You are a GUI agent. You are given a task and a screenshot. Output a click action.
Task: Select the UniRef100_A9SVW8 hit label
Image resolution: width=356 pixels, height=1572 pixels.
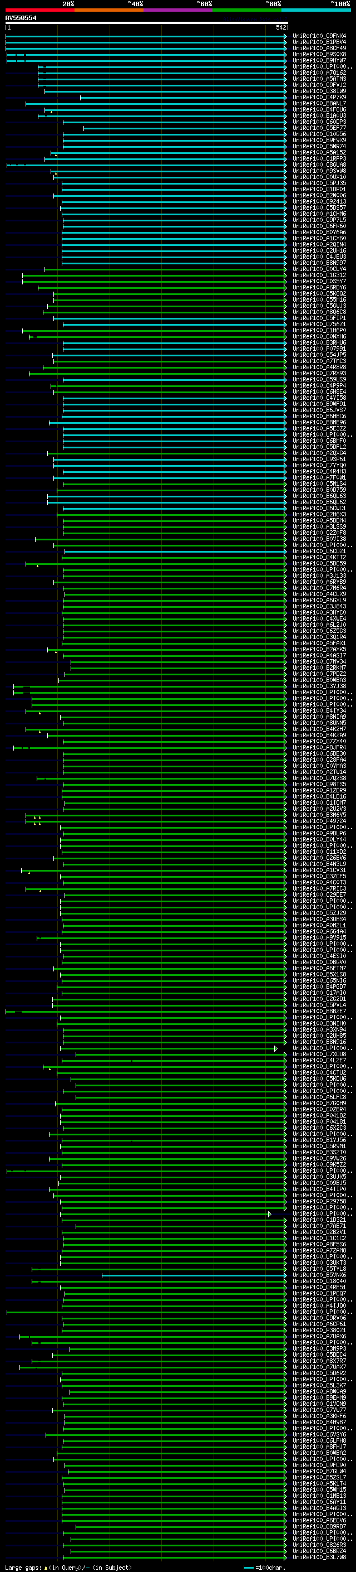(x=319, y=171)
